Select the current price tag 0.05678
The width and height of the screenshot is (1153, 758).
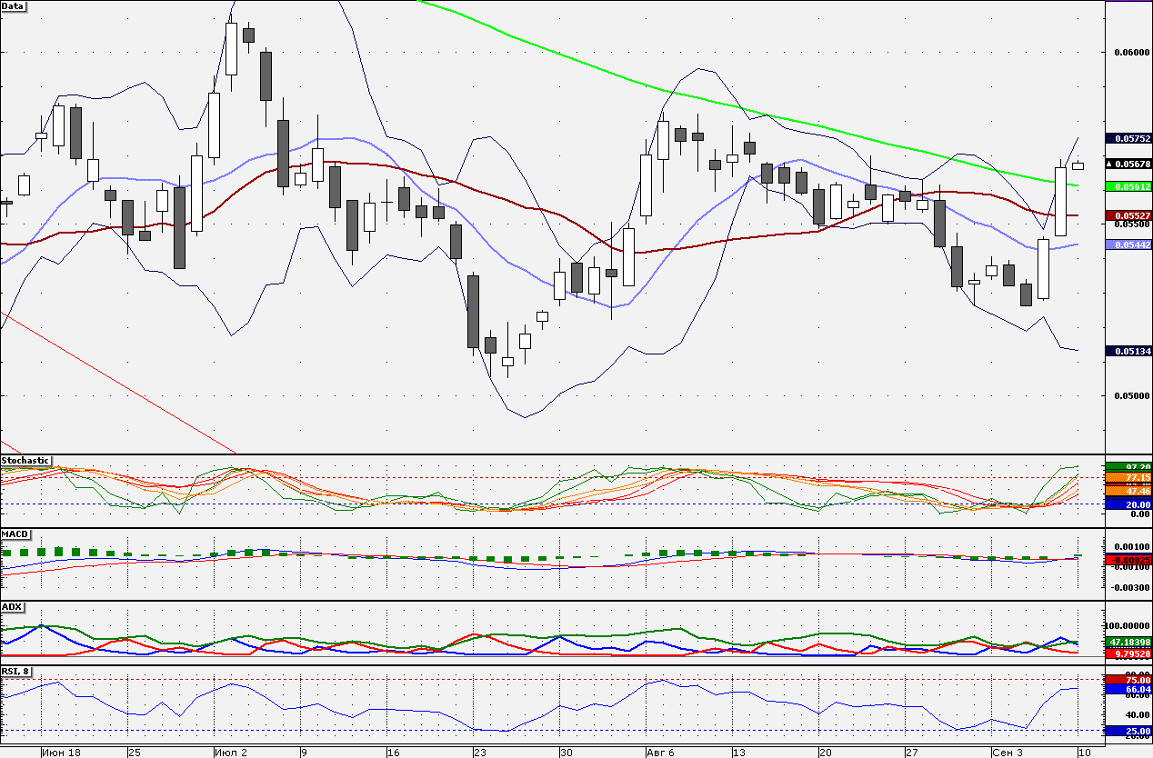click(x=1128, y=165)
